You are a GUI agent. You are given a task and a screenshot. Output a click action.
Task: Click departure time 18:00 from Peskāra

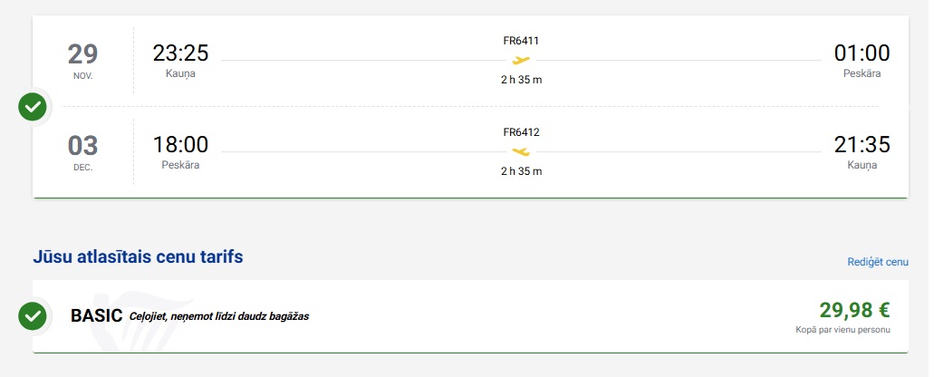[180, 145]
